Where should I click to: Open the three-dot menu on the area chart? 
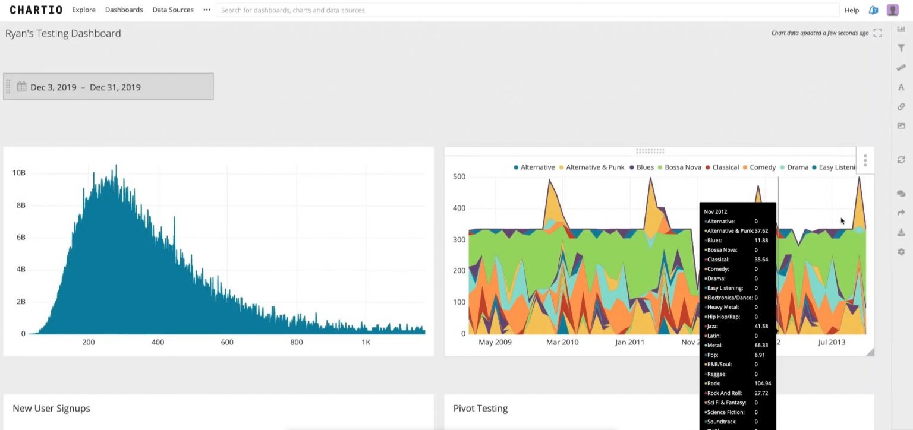[x=865, y=160]
